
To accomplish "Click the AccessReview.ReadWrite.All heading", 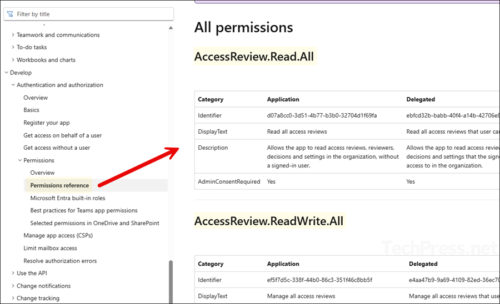I will click(x=269, y=221).
